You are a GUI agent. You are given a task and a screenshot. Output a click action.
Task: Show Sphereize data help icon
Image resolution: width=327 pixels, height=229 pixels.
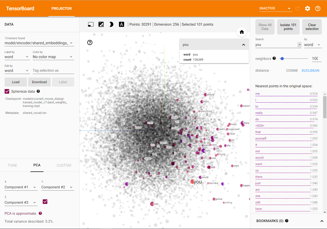tap(38, 91)
